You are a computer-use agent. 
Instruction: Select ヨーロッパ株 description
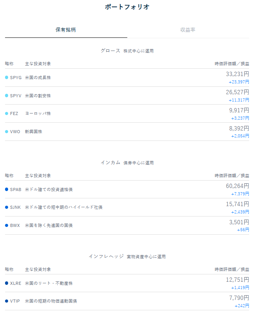pyautogui.click(x=38, y=113)
